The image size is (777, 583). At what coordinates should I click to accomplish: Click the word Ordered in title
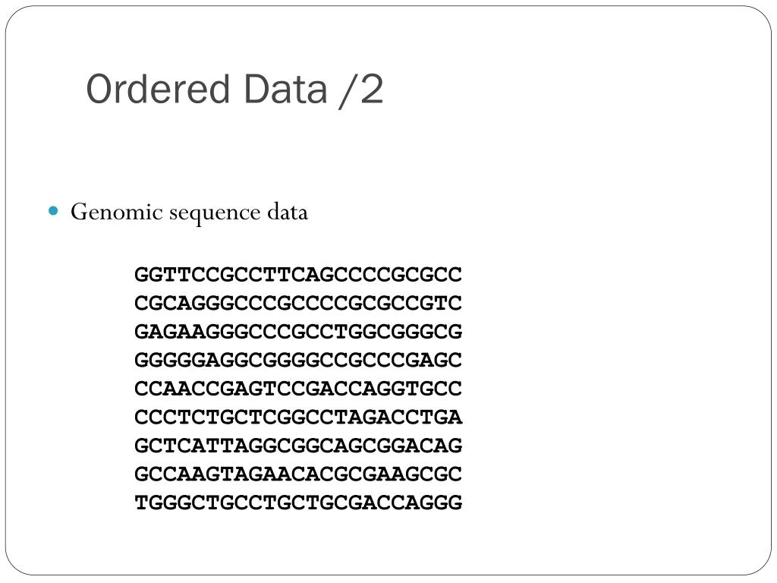158,90
